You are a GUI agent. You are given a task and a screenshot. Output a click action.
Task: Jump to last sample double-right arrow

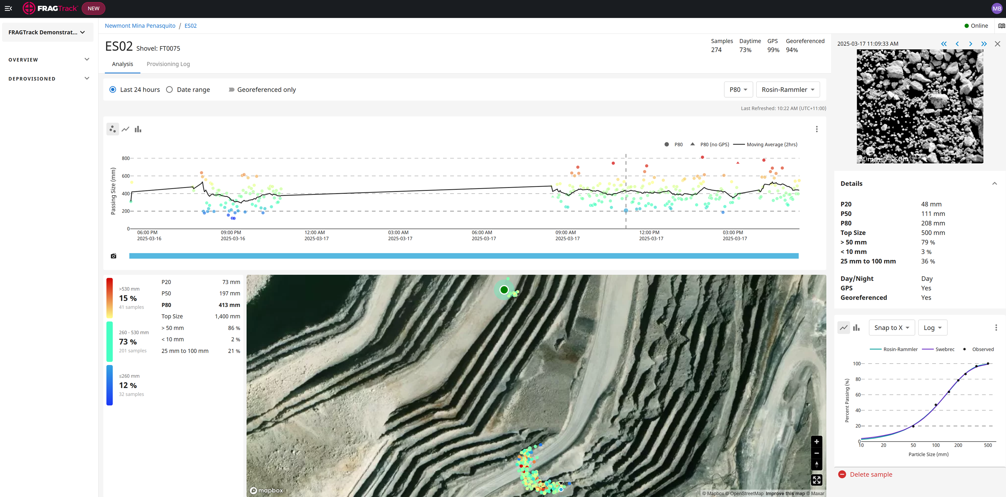point(984,44)
